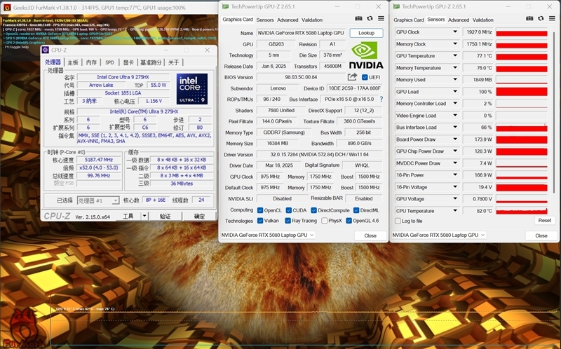This screenshot has width=561, height=349.
Task: Click GPU-Z Graphics Card window title icon
Action: coord(225,6)
